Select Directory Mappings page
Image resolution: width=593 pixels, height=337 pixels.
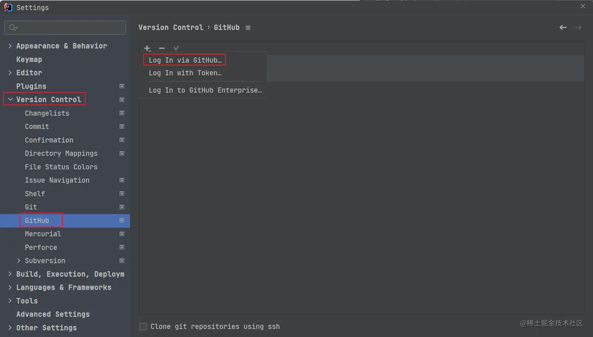[x=61, y=153]
